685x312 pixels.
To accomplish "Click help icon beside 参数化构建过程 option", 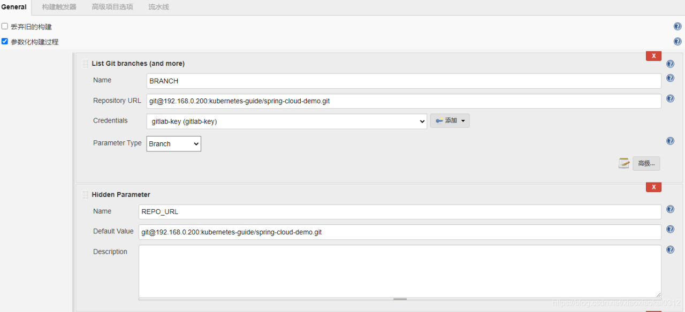I will [x=678, y=42].
